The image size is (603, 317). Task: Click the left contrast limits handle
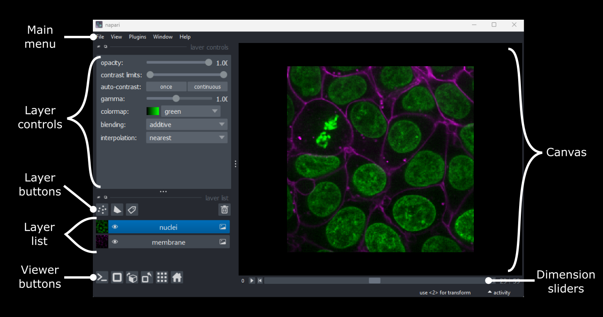[150, 75]
